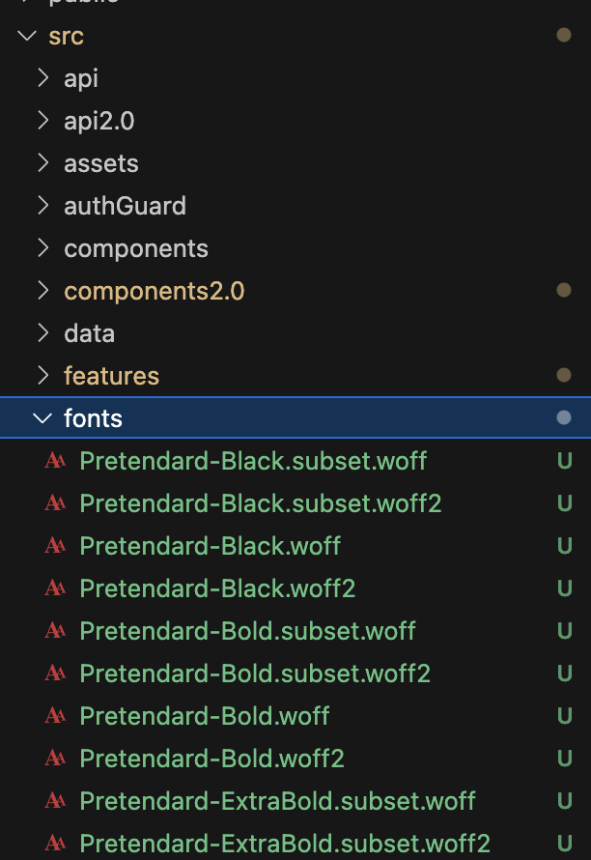Expand the components2.0 folder chevron
Viewport: 591px width, 860px height.
(x=42, y=291)
